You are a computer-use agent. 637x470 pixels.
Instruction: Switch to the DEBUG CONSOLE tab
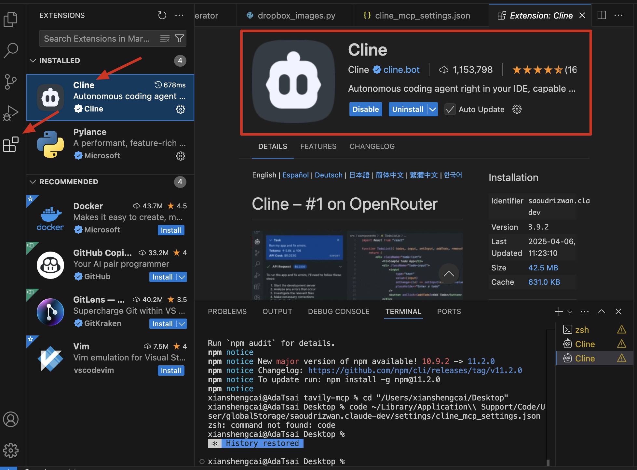(x=339, y=311)
